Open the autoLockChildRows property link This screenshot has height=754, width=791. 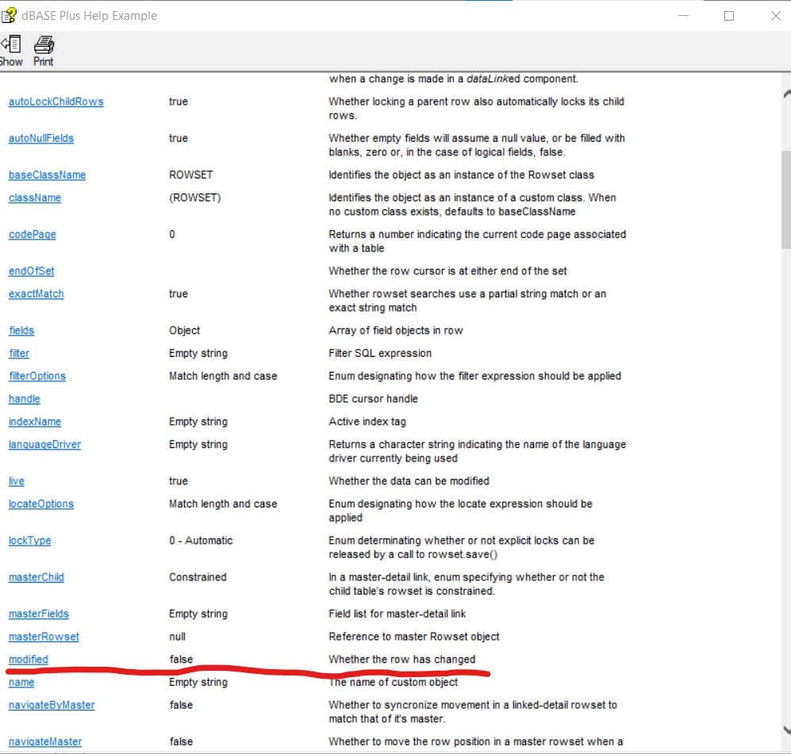[56, 101]
